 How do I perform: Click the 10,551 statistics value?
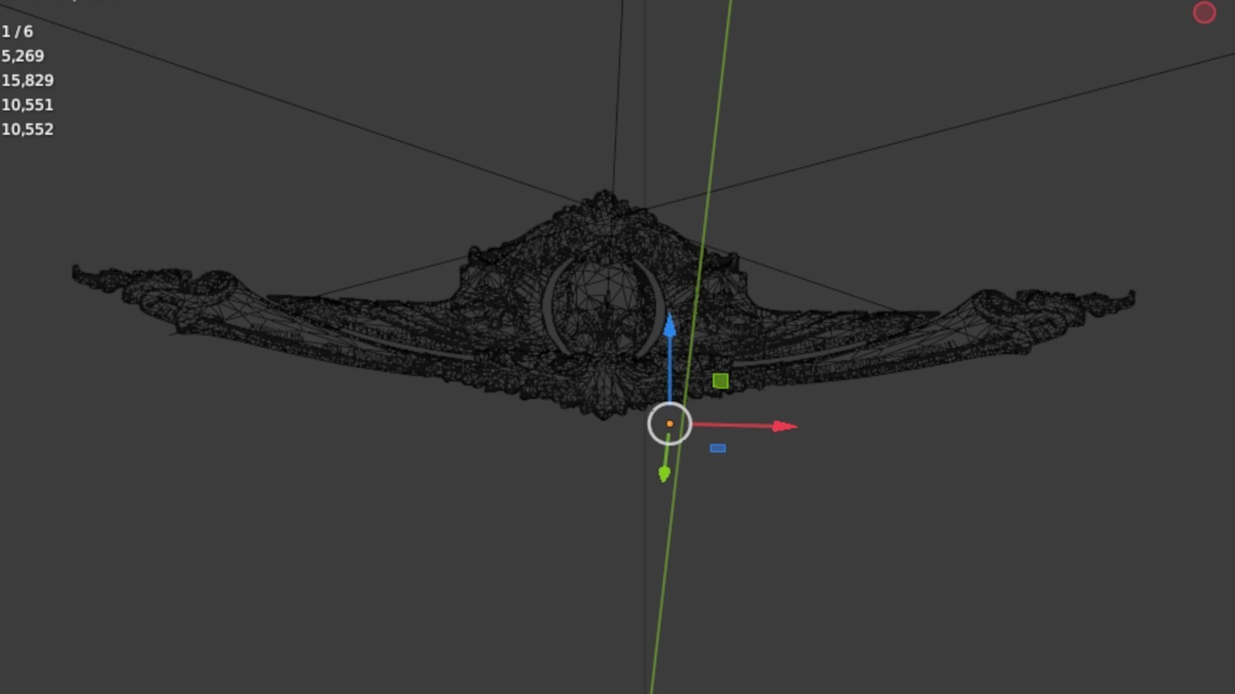point(28,105)
